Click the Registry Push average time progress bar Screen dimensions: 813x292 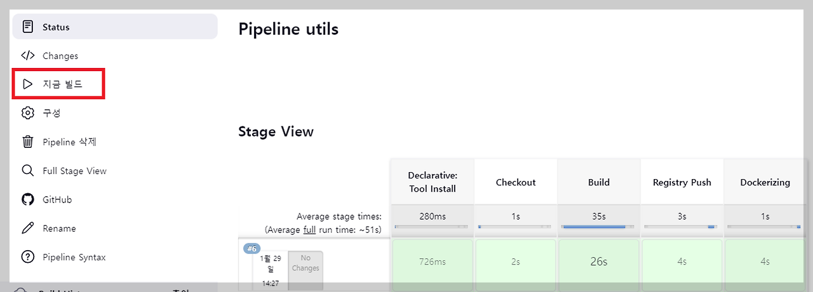[681, 226]
